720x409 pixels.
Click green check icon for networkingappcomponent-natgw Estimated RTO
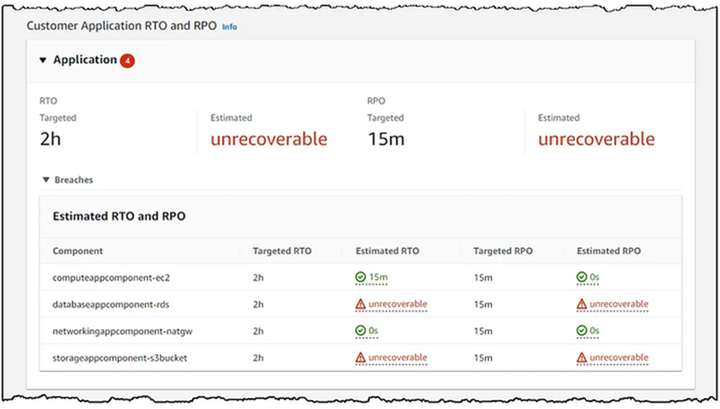(360, 331)
